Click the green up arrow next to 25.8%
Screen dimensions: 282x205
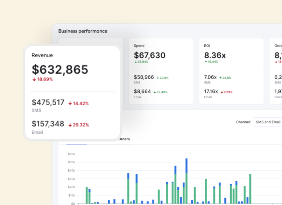coord(220,78)
